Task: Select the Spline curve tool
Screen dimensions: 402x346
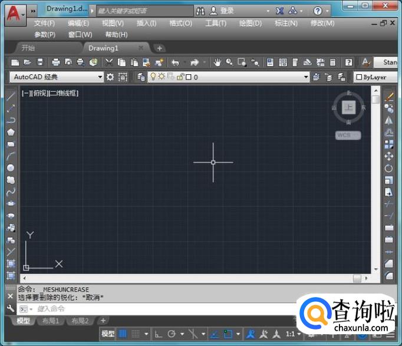Action: click(x=11, y=192)
